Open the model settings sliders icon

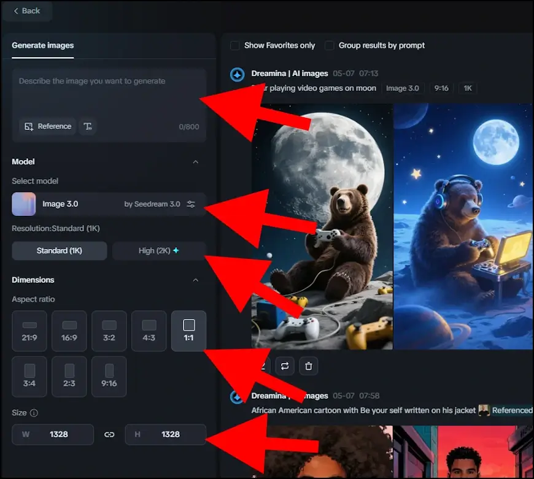coord(191,204)
